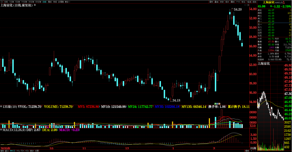Select the 5分钟 period

point(18,2)
